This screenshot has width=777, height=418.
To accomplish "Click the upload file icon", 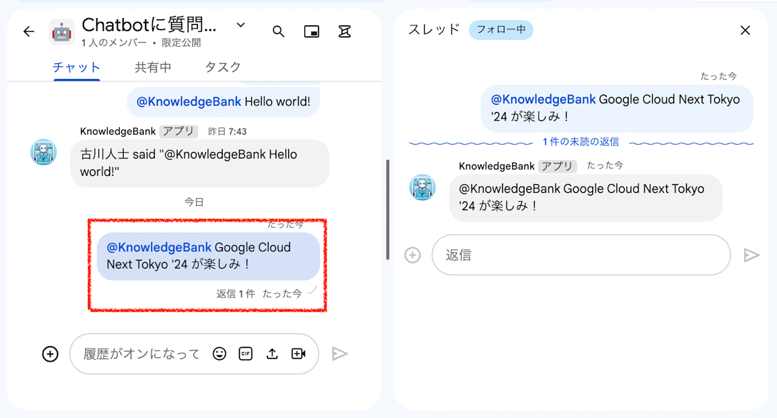I will (x=272, y=354).
